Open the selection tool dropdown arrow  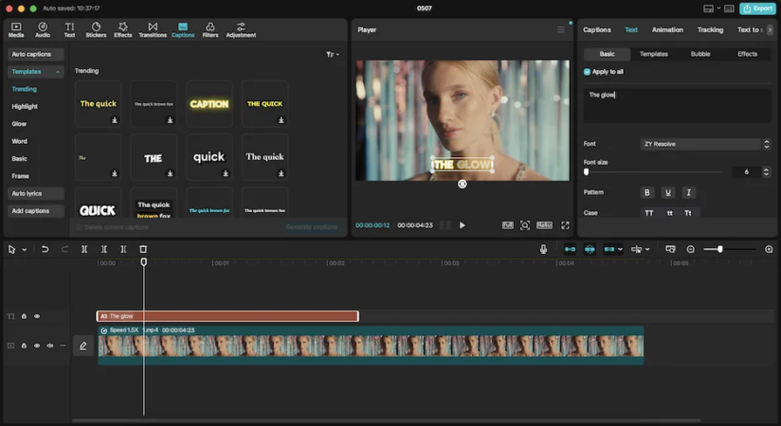[24, 249]
